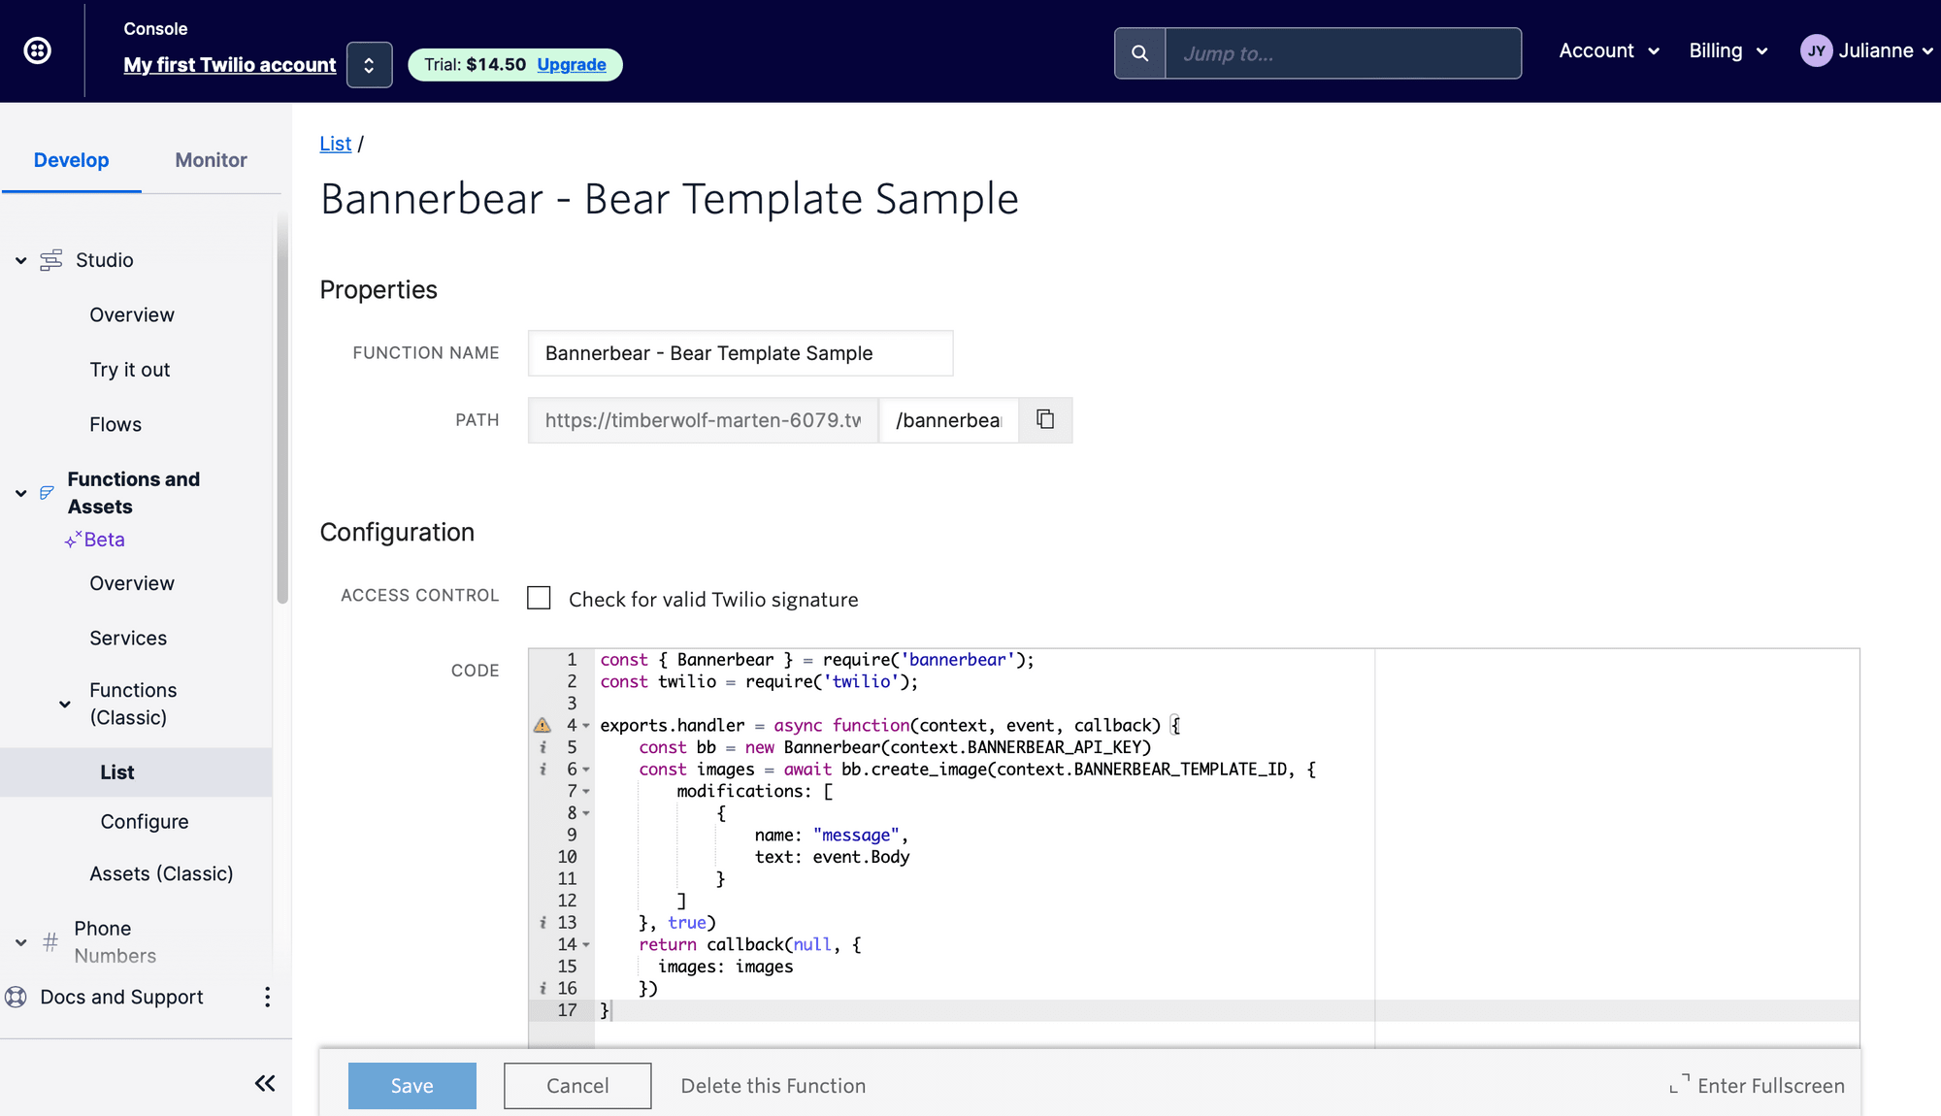Viewport: 1941px width, 1116px height.
Task: Click the info marker on line 5
Action: click(543, 747)
